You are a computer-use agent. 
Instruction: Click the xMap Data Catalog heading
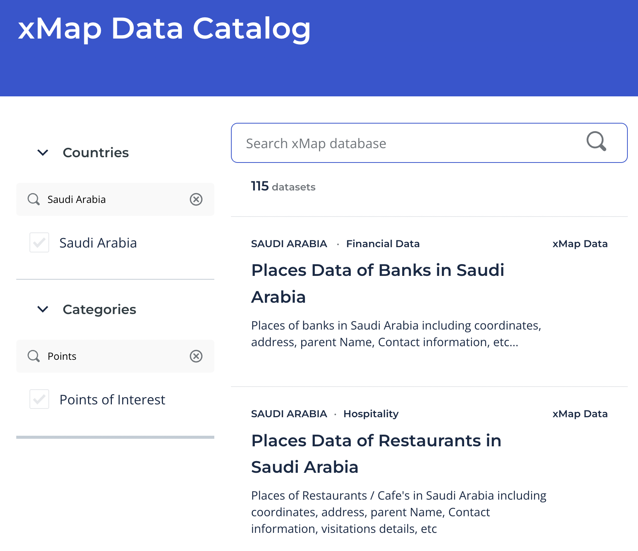[164, 28]
